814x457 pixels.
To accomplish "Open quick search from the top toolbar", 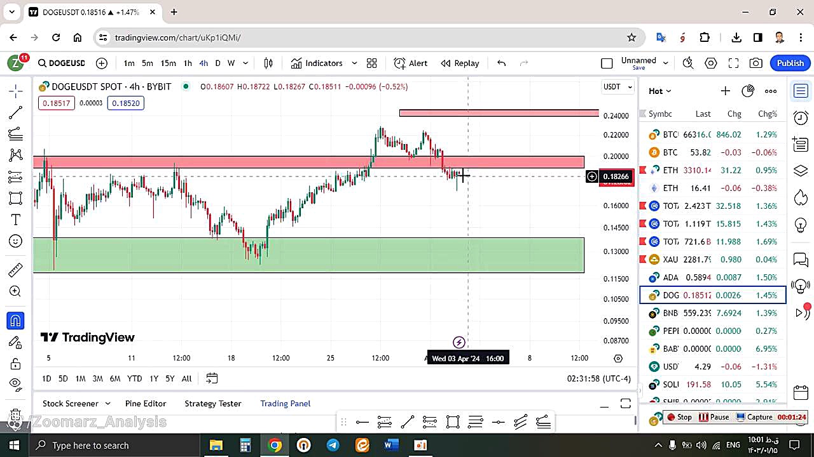I will coord(688,63).
